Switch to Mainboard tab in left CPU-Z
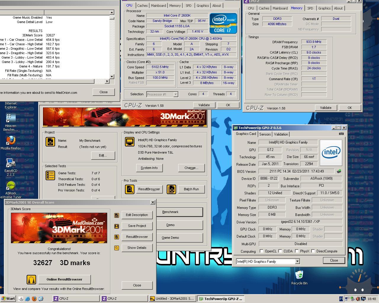 coord(158,6)
